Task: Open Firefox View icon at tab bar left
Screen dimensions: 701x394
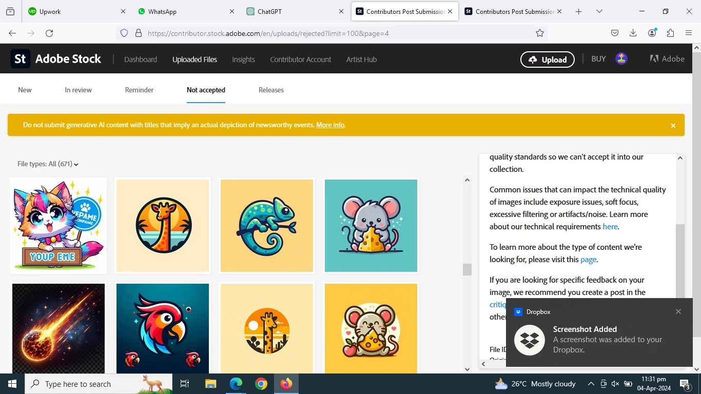Action: coord(10,11)
